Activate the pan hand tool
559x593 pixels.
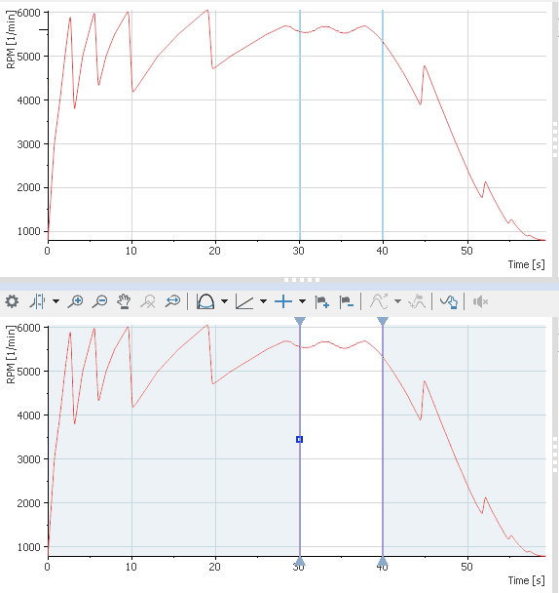coord(124,301)
